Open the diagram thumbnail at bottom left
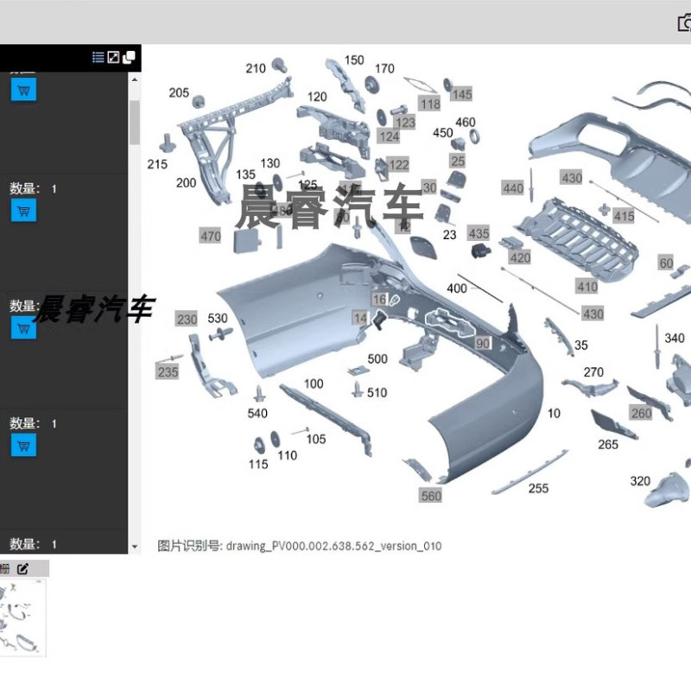691x691 pixels. (x=22, y=618)
